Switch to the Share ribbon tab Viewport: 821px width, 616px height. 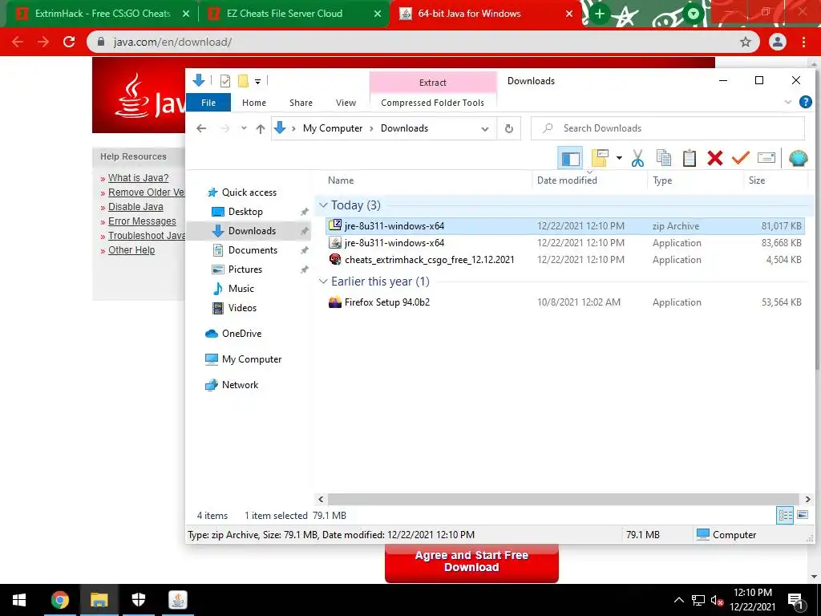[x=301, y=103]
